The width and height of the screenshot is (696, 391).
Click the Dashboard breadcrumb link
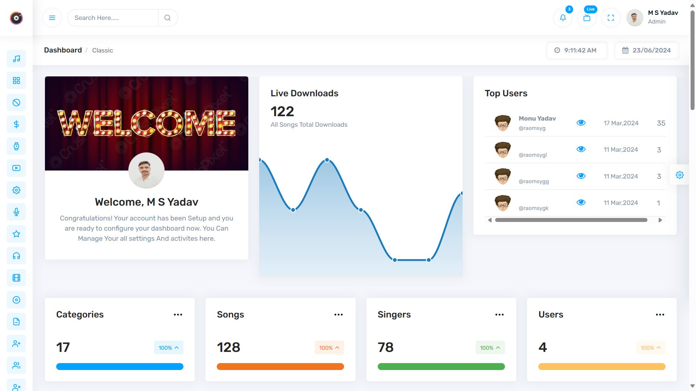click(63, 50)
